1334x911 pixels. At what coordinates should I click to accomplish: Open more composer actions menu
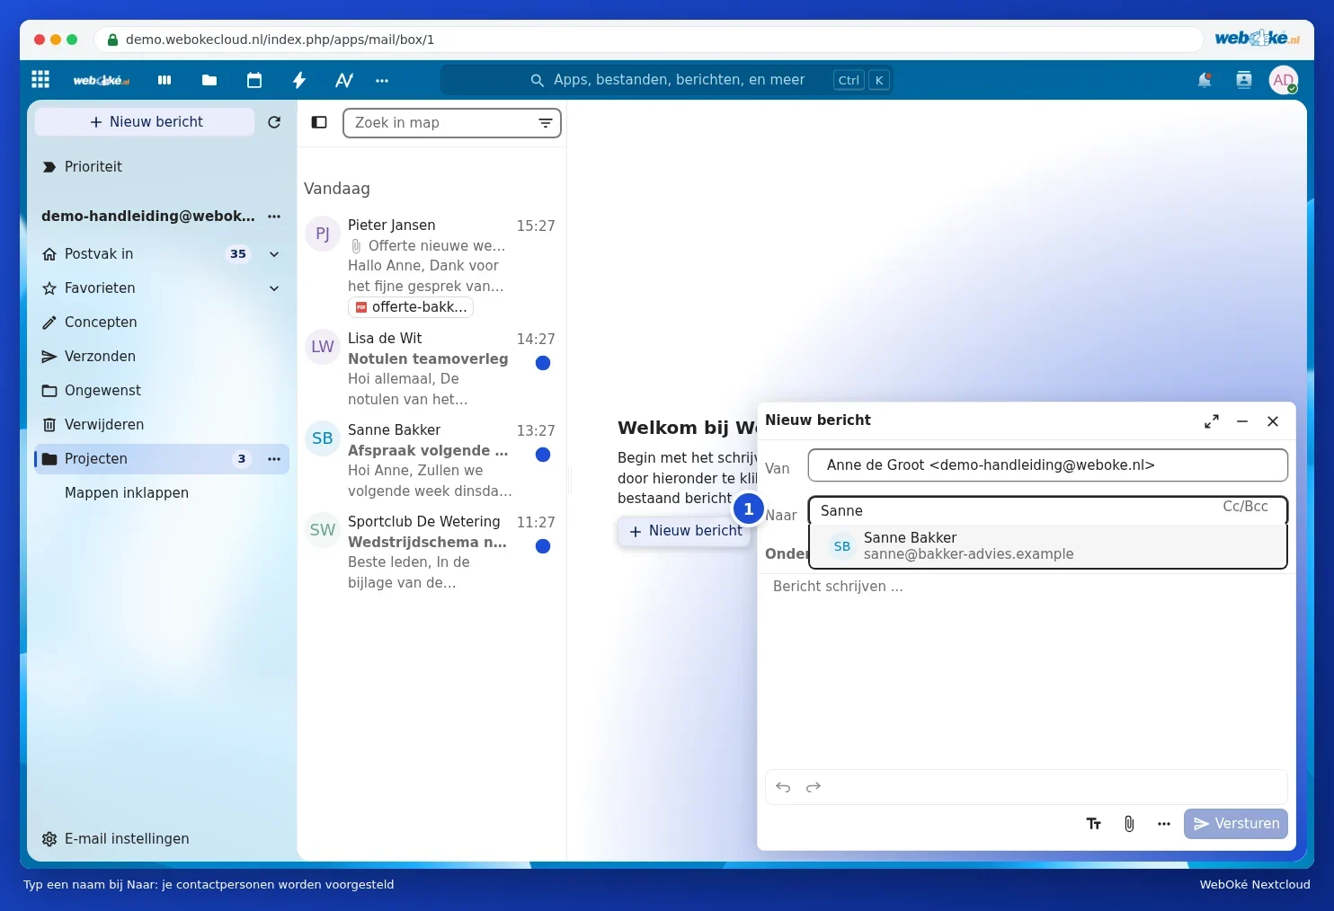pyautogui.click(x=1164, y=824)
